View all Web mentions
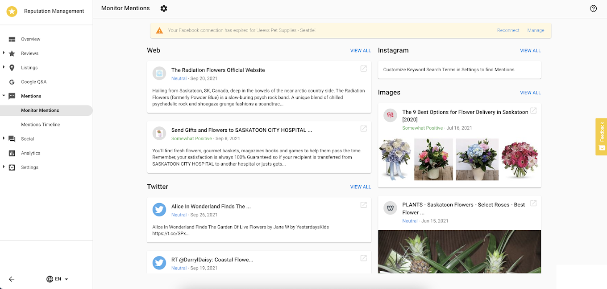The width and height of the screenshot is (607, 289). (360, 51)
